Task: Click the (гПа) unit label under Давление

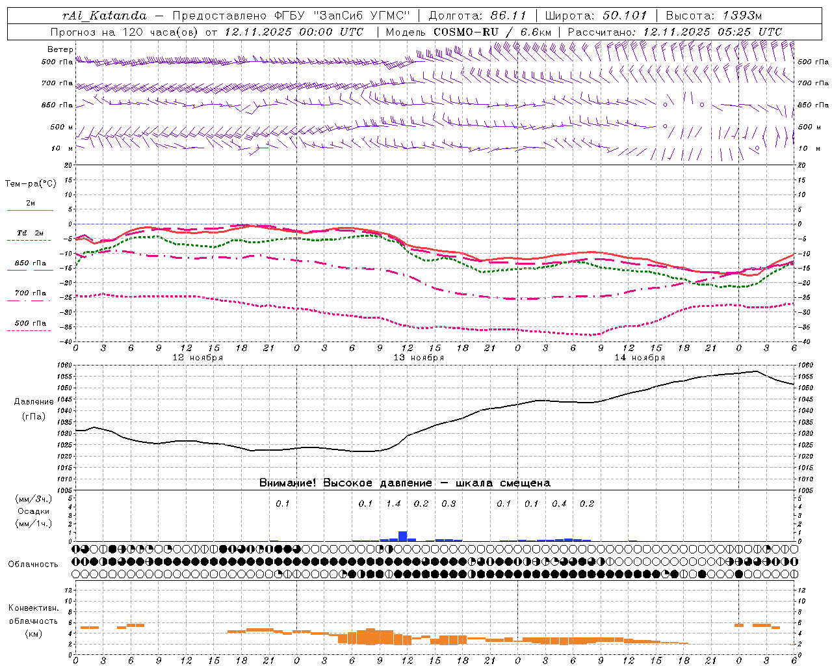Action: click(x=34, y=417)
